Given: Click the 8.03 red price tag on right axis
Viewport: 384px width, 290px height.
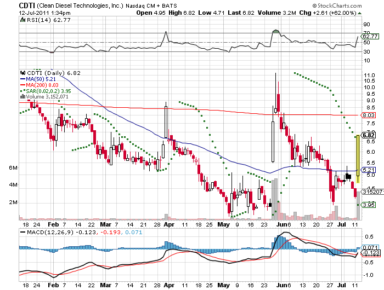Looking at the screenshot, I should pos(368,115).
